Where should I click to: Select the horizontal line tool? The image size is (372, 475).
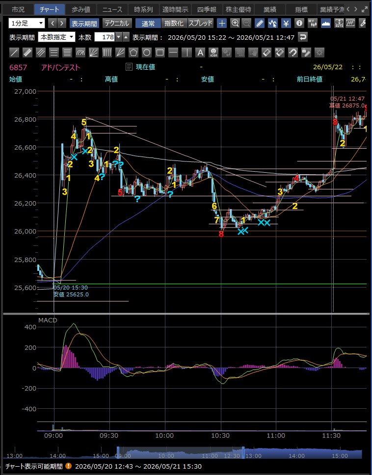[x=173, y=53]
